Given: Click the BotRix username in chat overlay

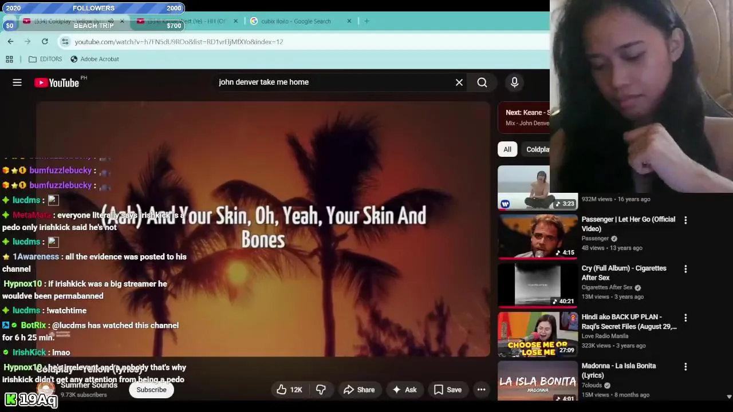Looking at the screenshot, I should tap(33, 325).
